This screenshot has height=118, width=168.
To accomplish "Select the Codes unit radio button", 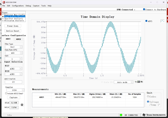I will point(148,96).
